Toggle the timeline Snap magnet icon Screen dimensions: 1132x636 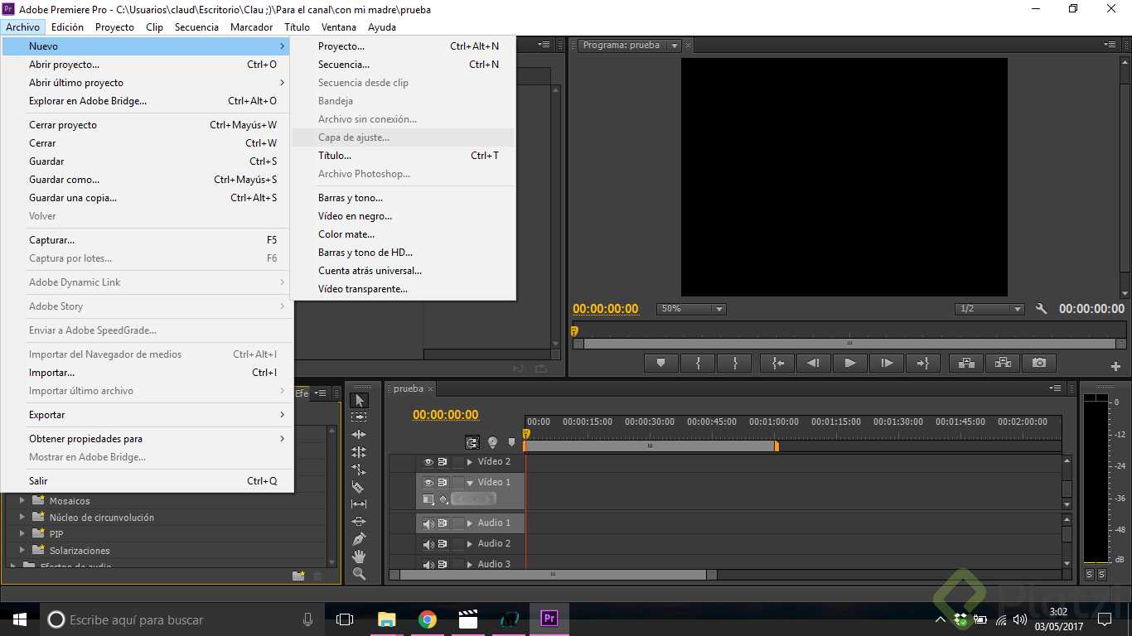472,442
